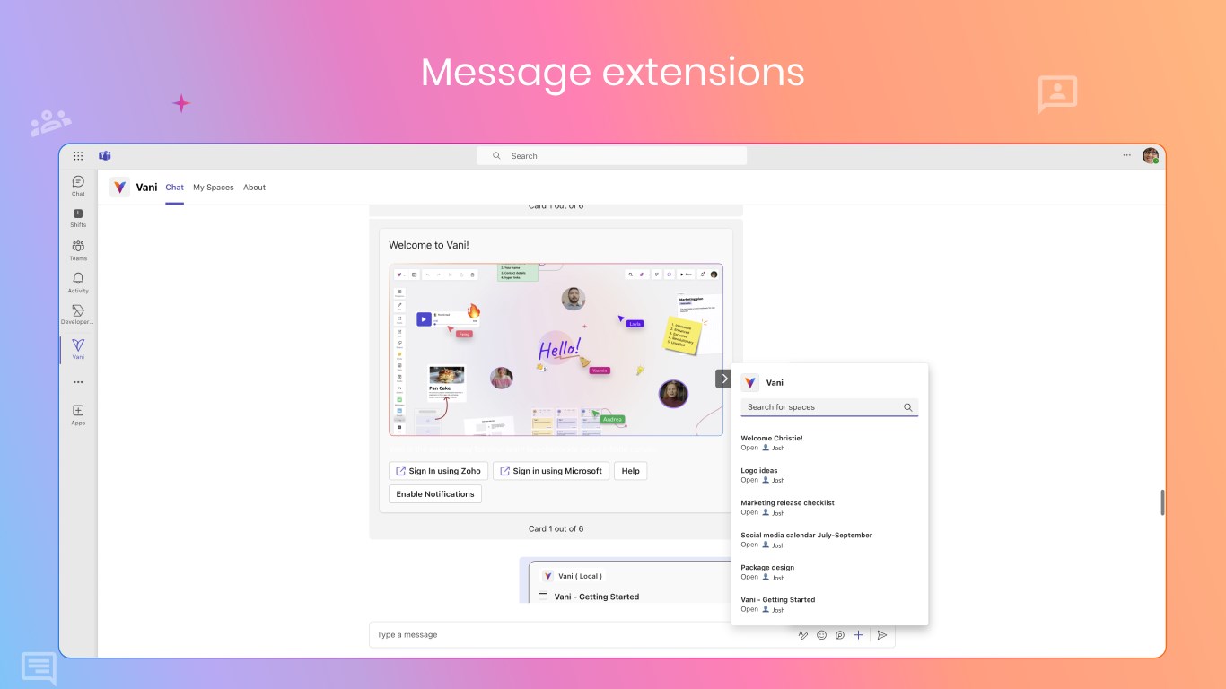Image resolution: width=1226 pixels, height=689 pixels.
Task: Open Teams in the left sidebar
Action: click(x=78, y=250)
